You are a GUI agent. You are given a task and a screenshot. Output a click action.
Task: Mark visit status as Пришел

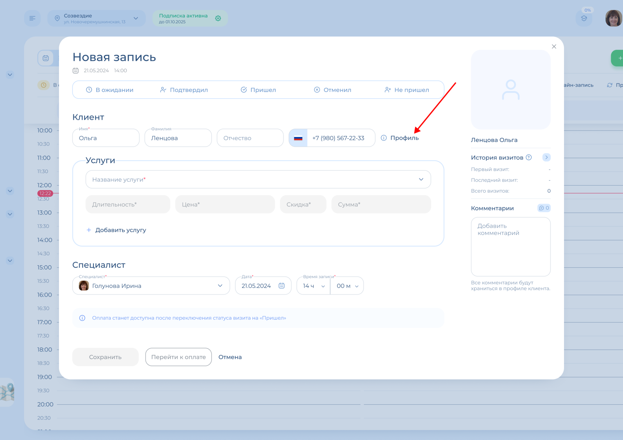coord(258,90)
